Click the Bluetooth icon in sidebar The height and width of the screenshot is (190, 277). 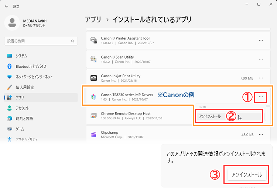tap(9, 66)
